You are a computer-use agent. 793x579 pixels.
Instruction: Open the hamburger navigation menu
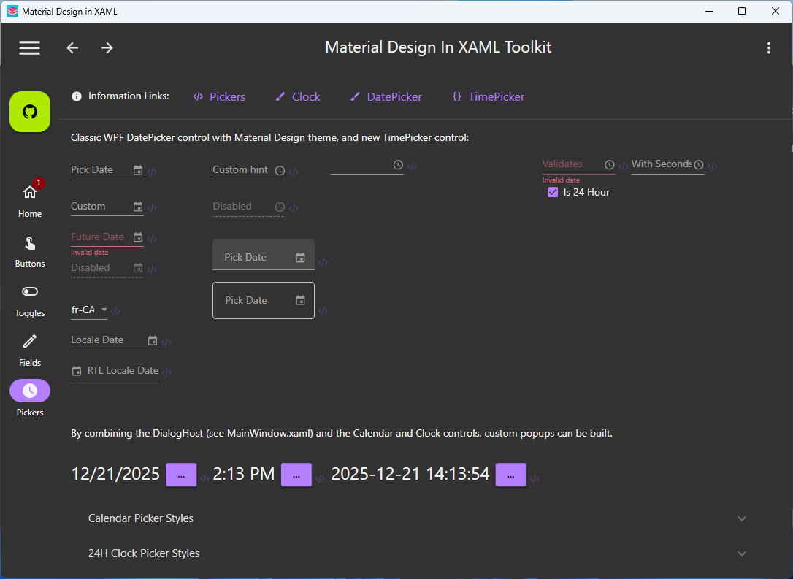click(29, 47)
